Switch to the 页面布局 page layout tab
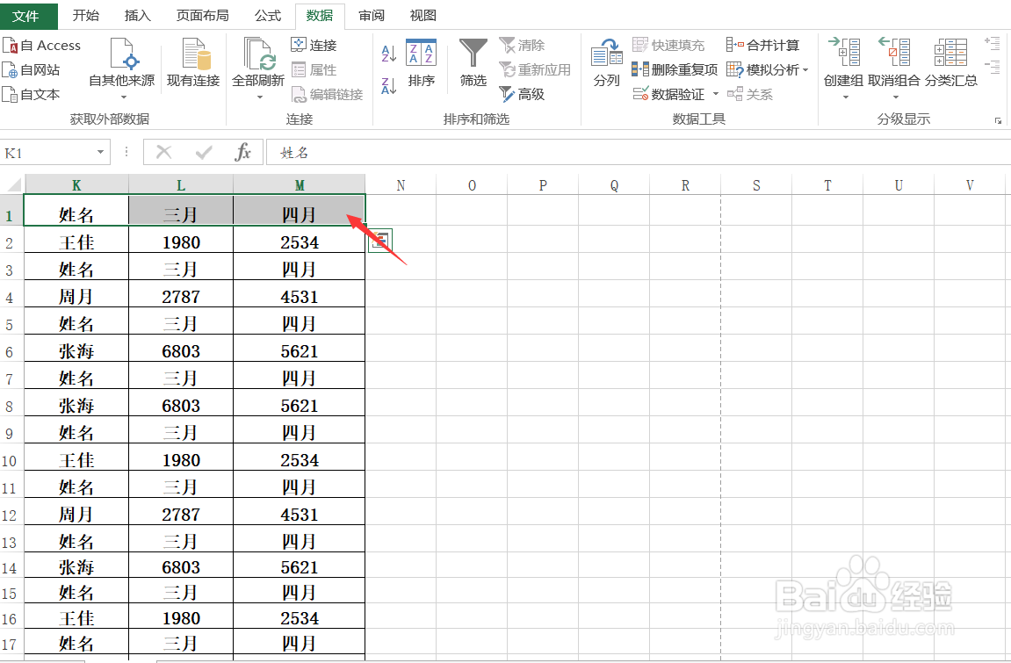This screenshot has width=1011, height=663. (x=202, y=16)
